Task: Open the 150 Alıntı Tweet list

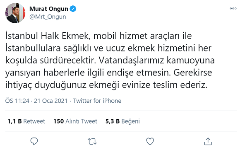Action: pyautogui.click(x=75, y=121)
